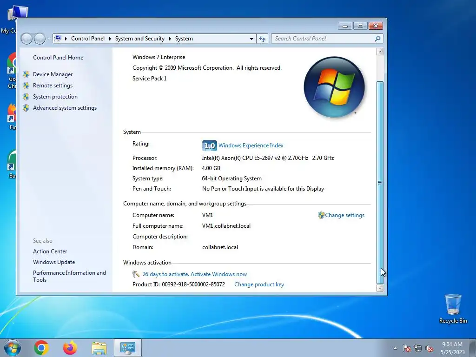The height and width of the screenshot is (357, 476).
Task: Click the shield icon beside Remote settings
Action: (x=26, y=86)
